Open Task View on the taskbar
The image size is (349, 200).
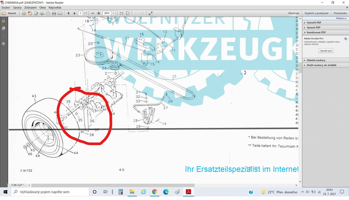click(106, 192)
